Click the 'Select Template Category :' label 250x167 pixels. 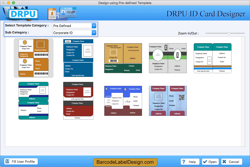point(27,25)
